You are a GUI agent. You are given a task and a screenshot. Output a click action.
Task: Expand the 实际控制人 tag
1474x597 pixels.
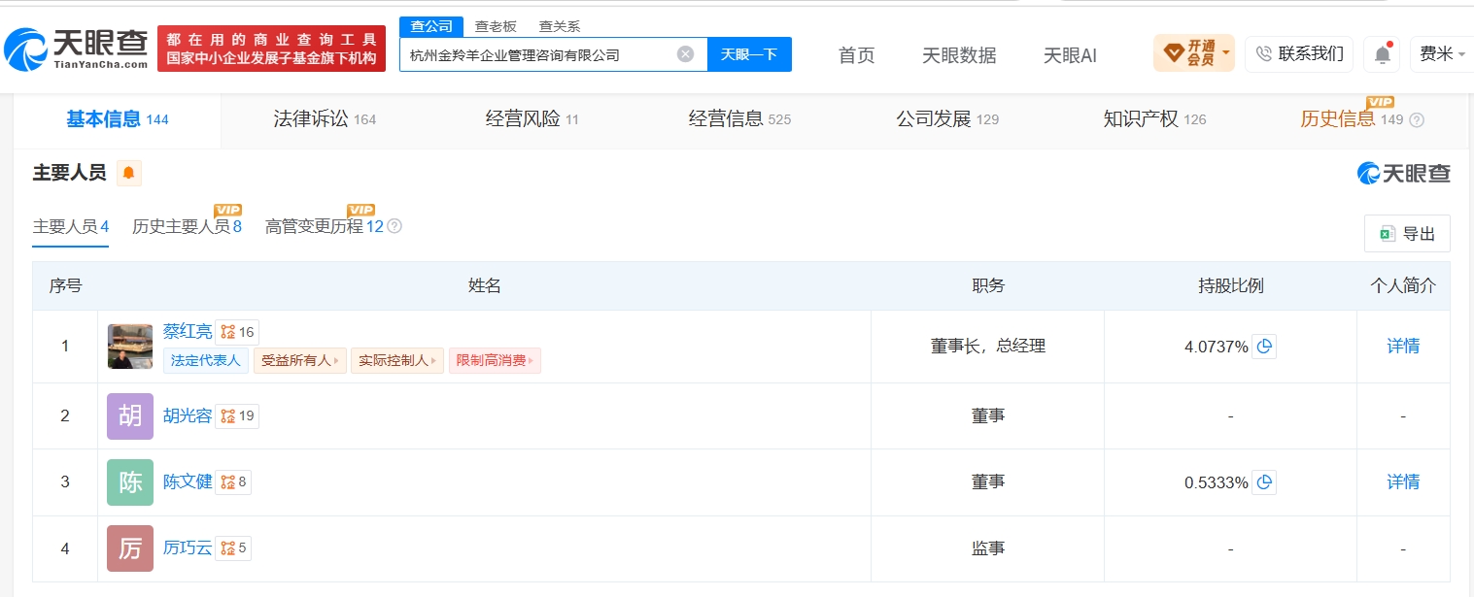point(397,361)
